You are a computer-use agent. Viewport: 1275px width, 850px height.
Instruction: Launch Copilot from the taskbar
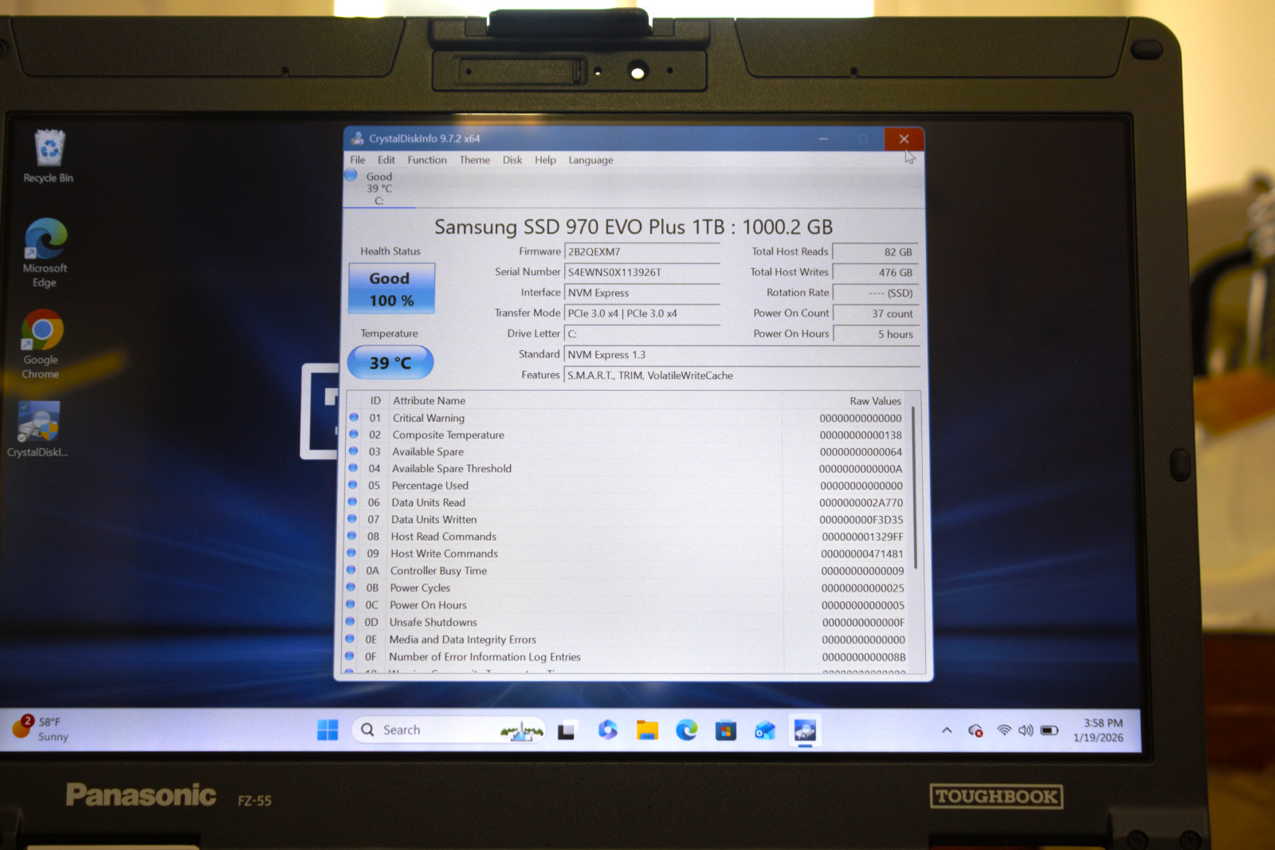point(607,730)
